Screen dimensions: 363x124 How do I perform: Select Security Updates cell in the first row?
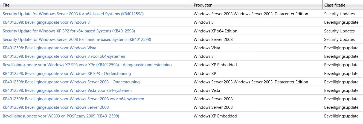point(339,14)
